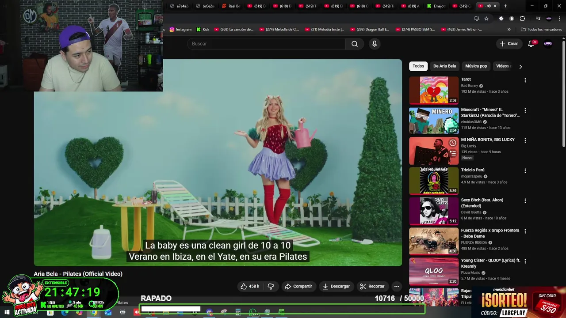Open the YouTube notifications bell
This screenshot has height=318, width=566.
tap(532, 44)
